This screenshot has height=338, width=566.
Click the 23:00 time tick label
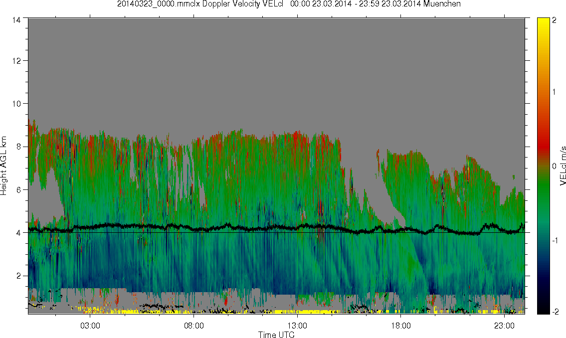pos(505,326)
